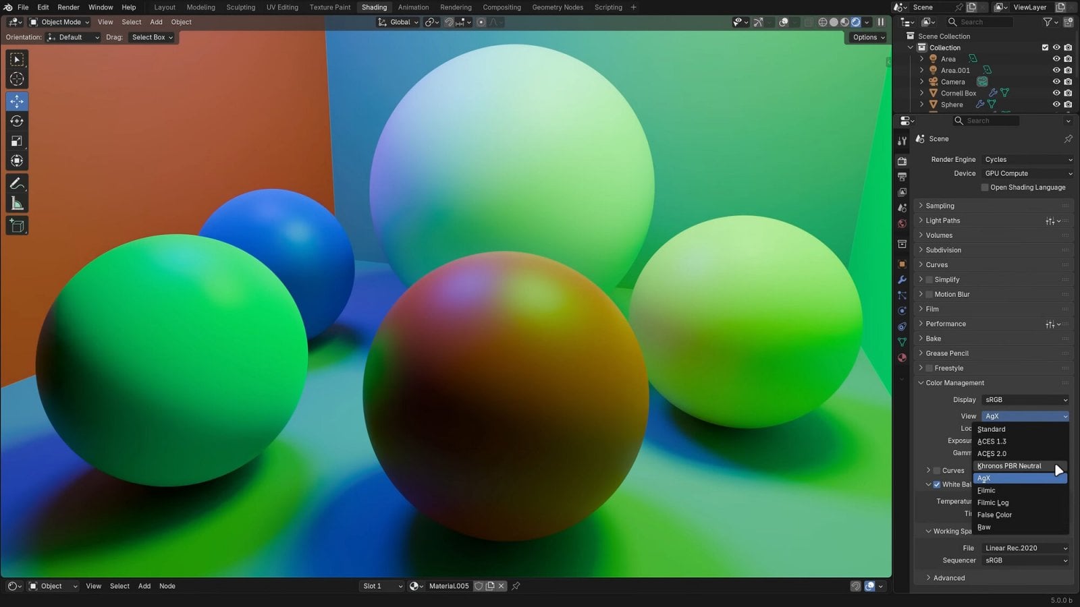The height and width of the screenshot is (607, 1080).
Task: Select the Annotate tool
Action: 16,183
